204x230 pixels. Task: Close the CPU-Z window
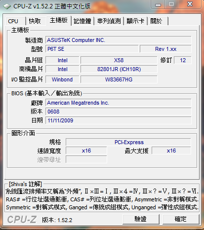[x=190, y=4]
